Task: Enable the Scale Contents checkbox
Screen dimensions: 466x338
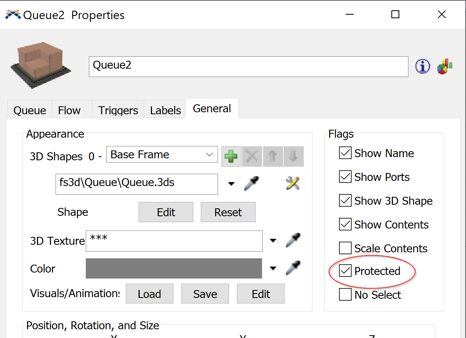Action: 345,248
